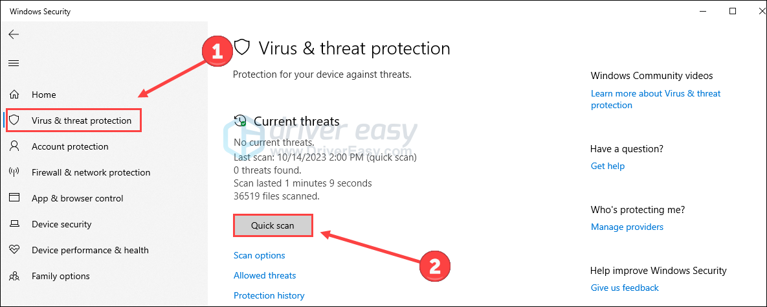Click the Device performance heart icon
This screenshot has height=307, width=767.
(x=15, y=250)
